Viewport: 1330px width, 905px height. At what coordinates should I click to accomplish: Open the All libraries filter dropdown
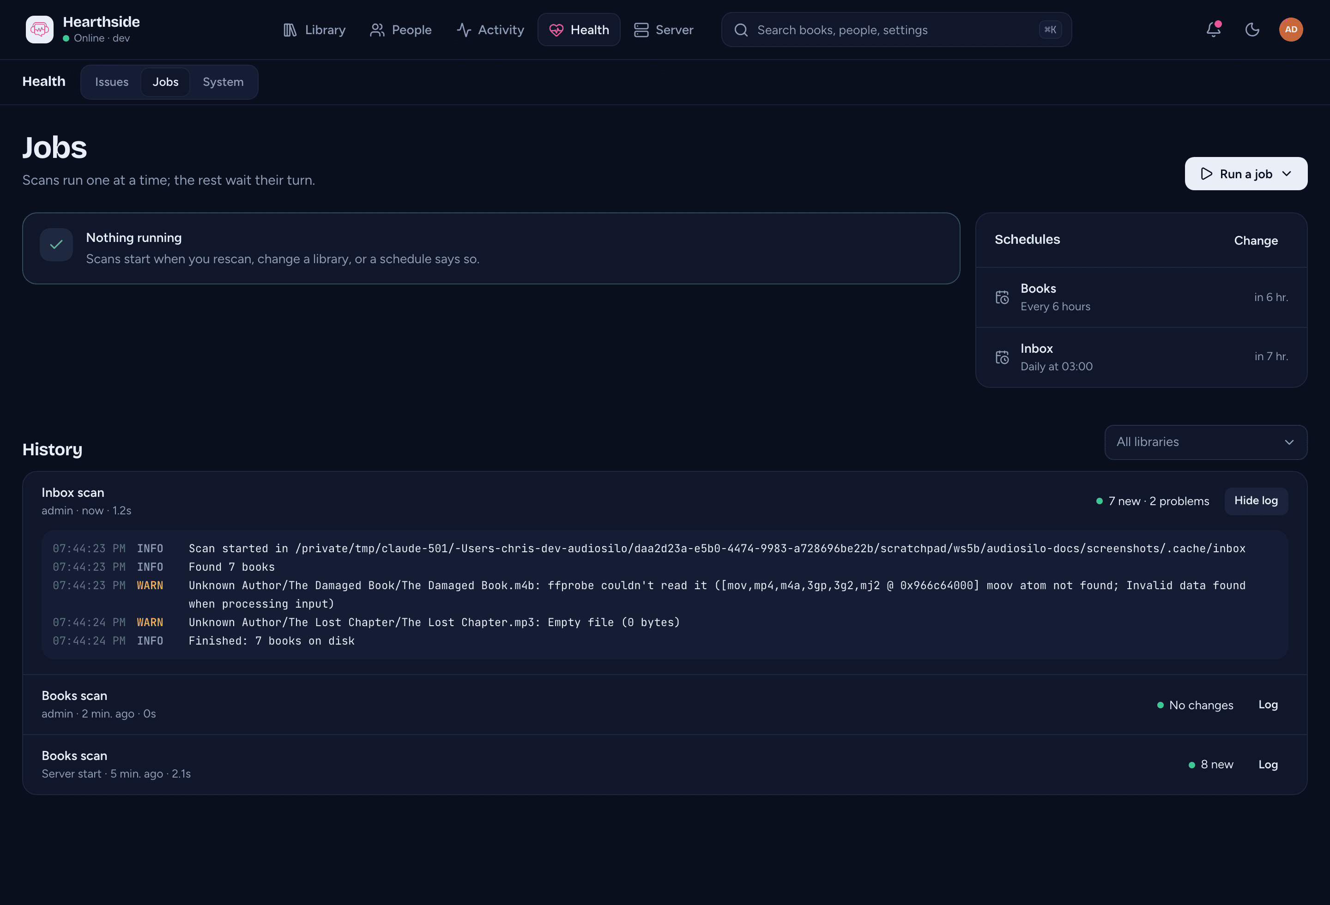click(x=1205, y=442)
